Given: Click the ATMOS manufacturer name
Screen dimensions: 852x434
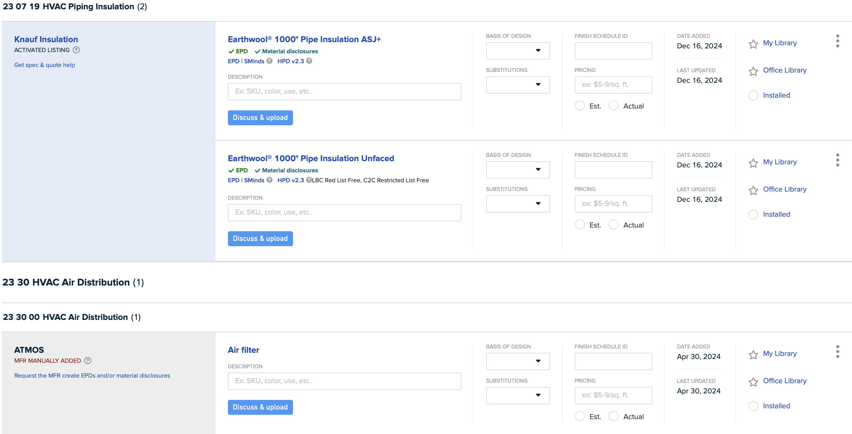Looking at the screenshot, I should tap(29, 350).
